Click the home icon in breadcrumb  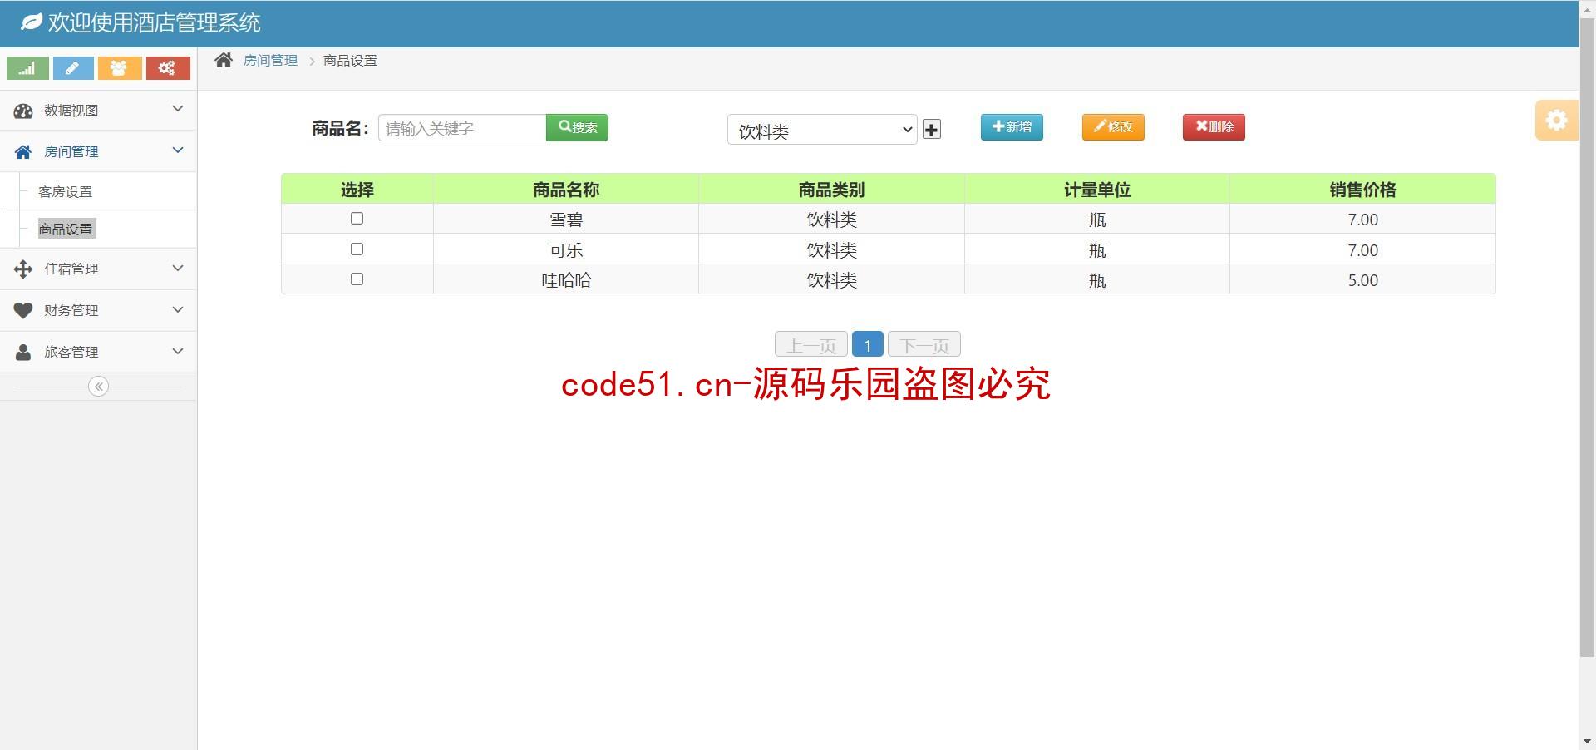pos(224,60)
